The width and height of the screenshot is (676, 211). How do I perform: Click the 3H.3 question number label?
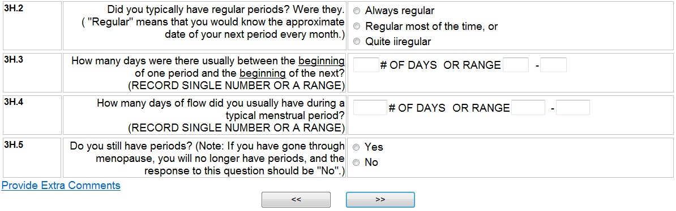tap(13, 60)
